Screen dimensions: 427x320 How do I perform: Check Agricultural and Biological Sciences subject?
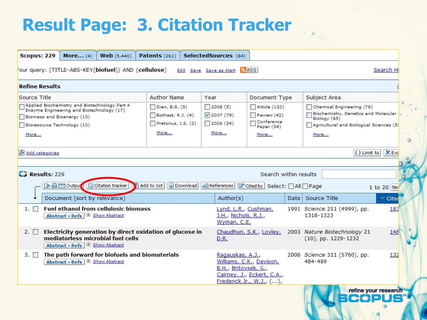tap(309, 125)
